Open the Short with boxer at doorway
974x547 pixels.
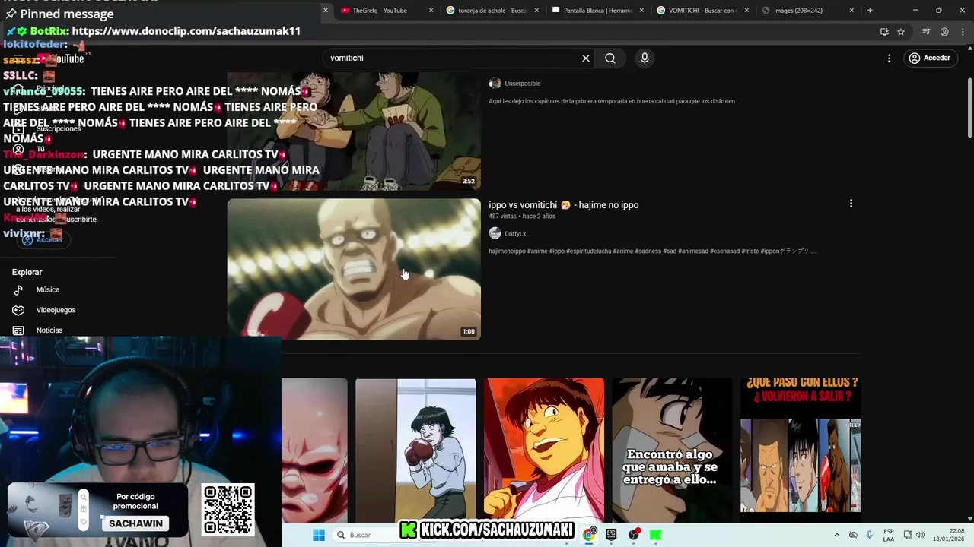(x=415, y=450)
